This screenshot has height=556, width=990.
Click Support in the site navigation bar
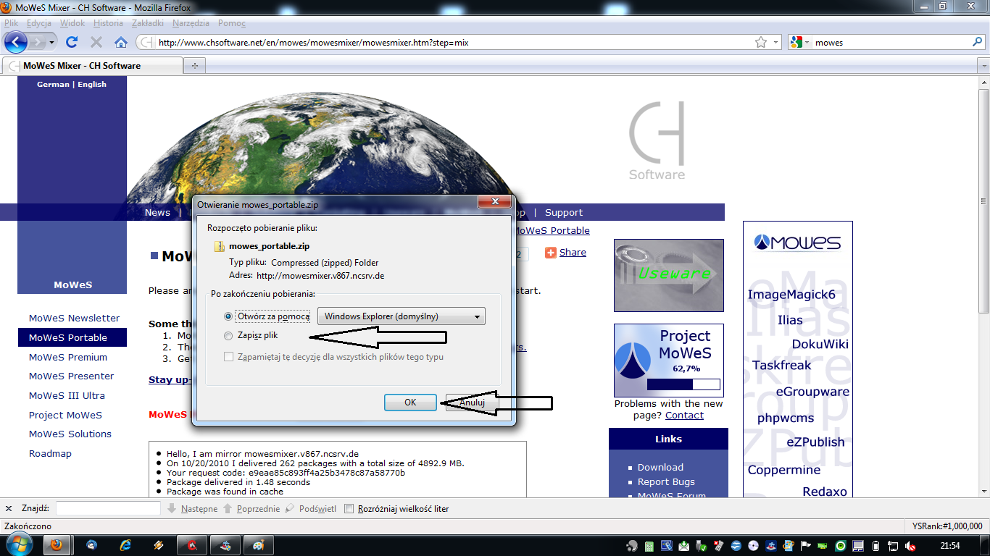564,212
